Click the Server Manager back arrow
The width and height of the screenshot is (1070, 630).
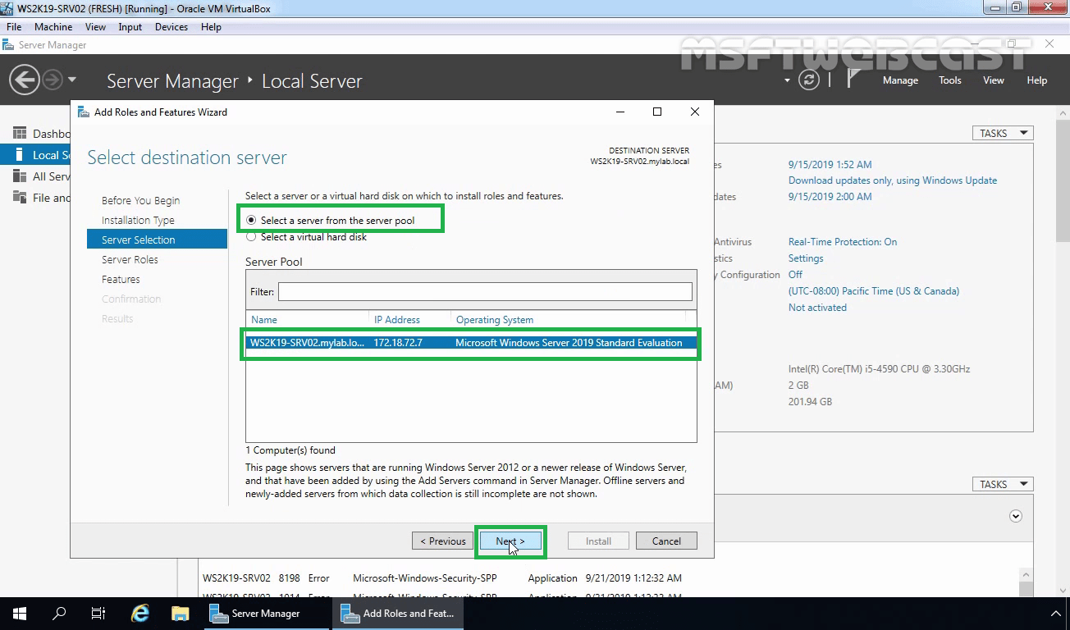tap(25, 80)
